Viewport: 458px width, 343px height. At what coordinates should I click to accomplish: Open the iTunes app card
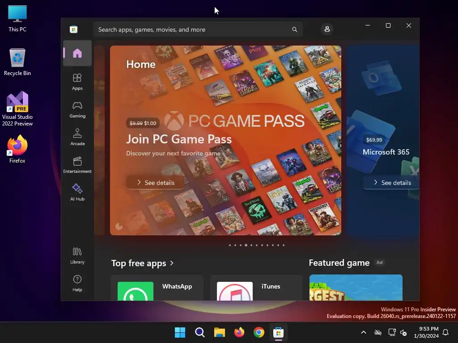[256, 288]
